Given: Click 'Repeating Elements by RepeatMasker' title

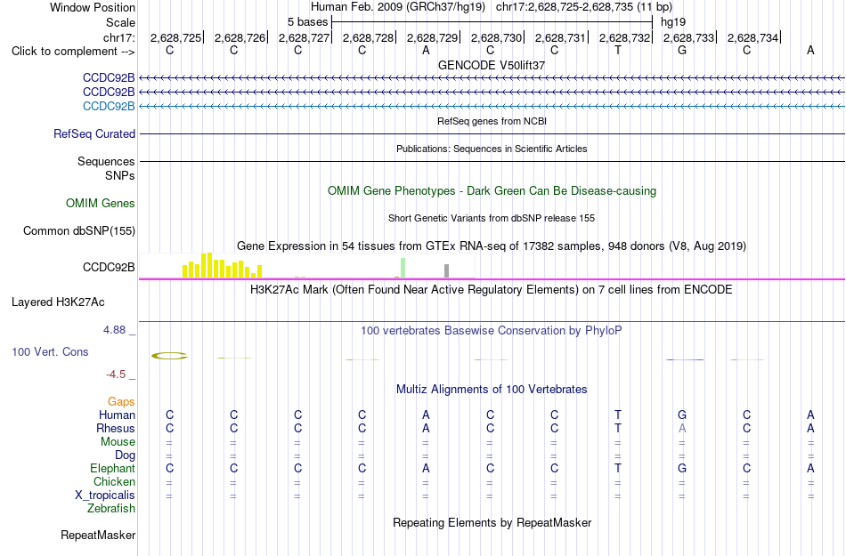Looking at the screenshot, I should coord(492,522).
